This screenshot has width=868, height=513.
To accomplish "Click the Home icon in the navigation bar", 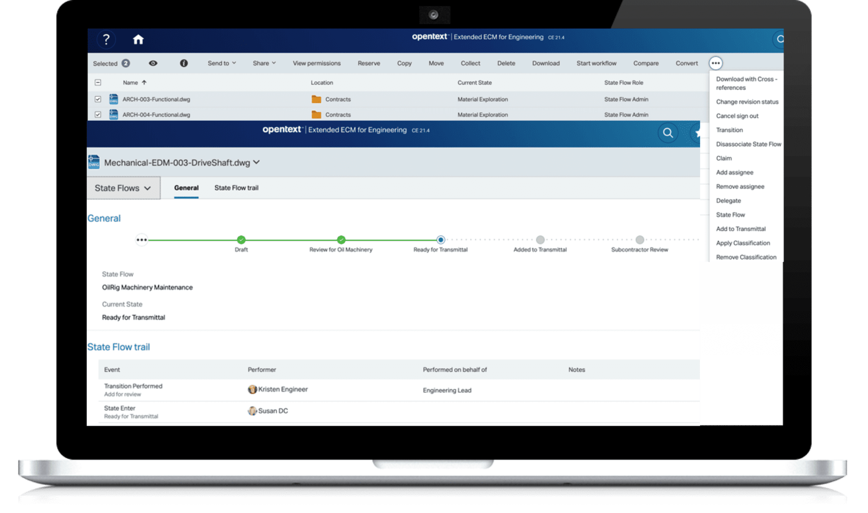I will 139,39.
